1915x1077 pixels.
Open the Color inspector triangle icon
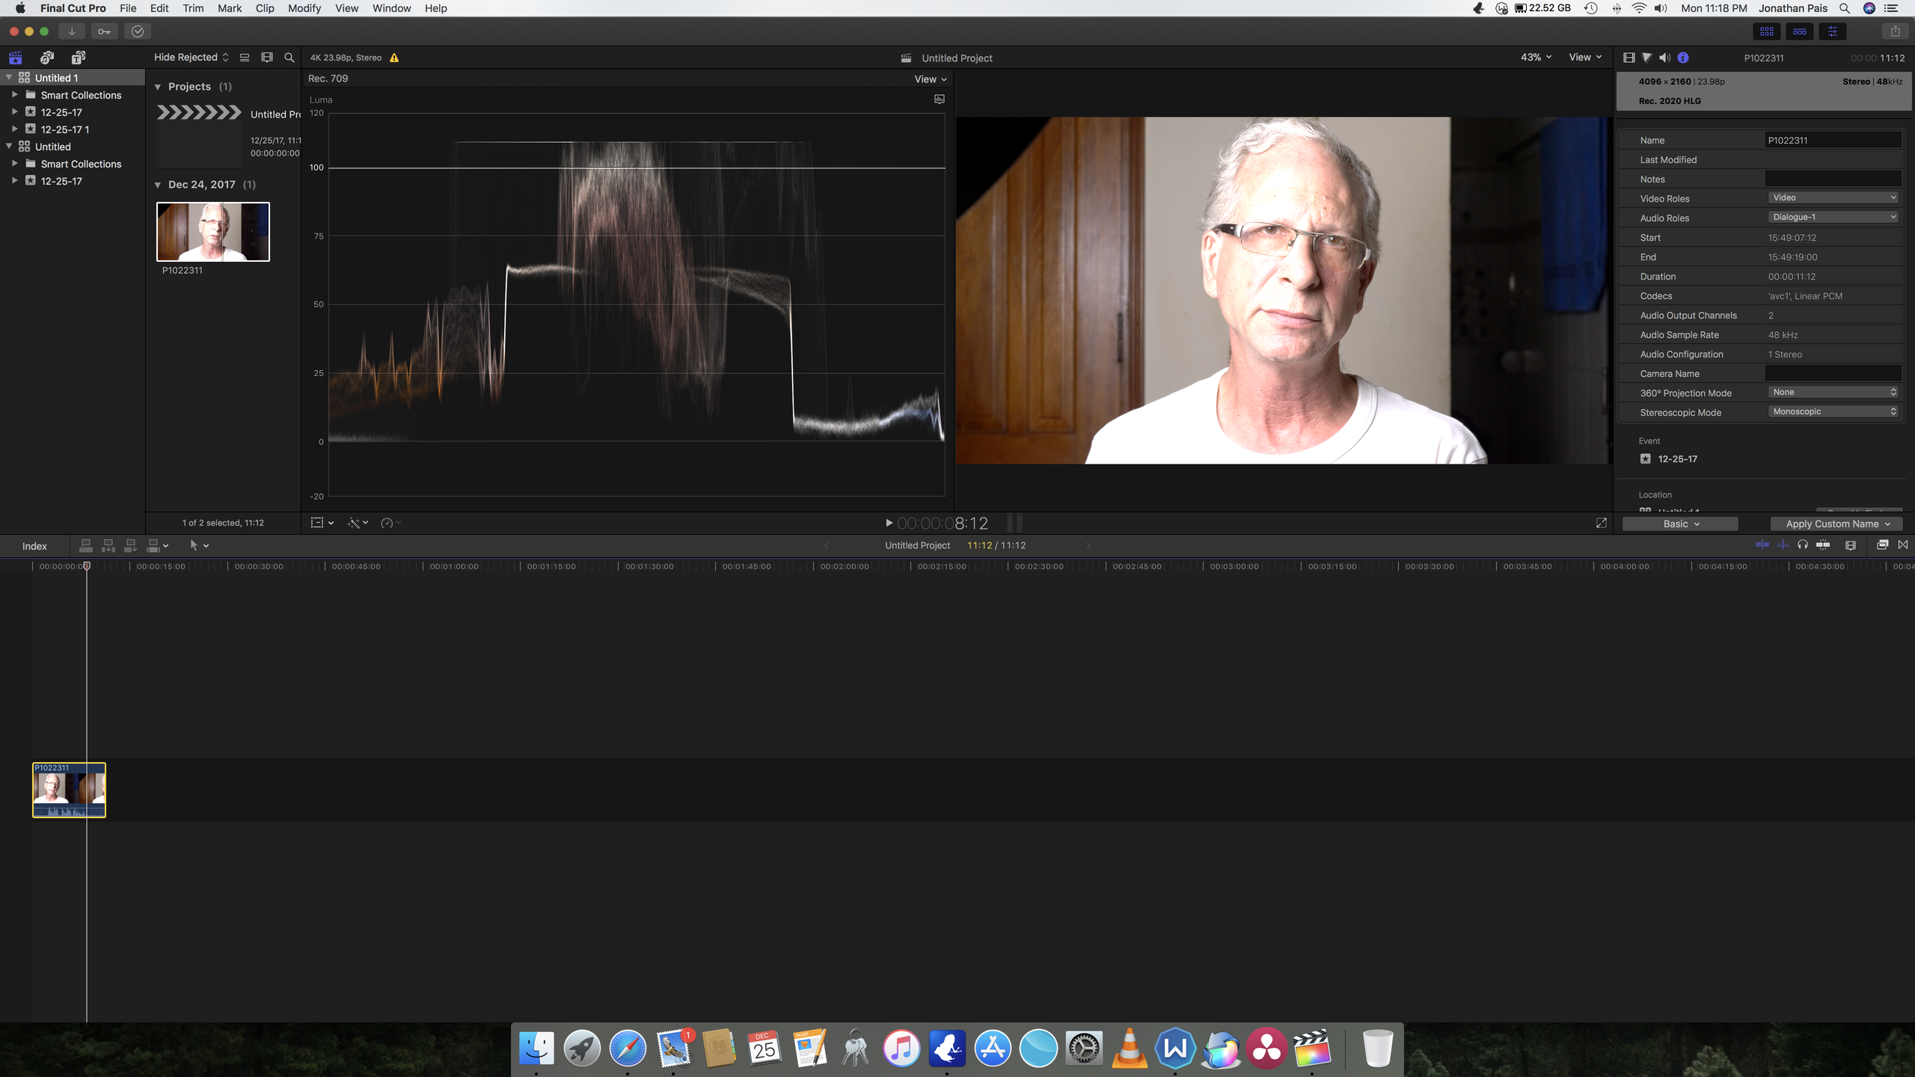coord(1646,58)
